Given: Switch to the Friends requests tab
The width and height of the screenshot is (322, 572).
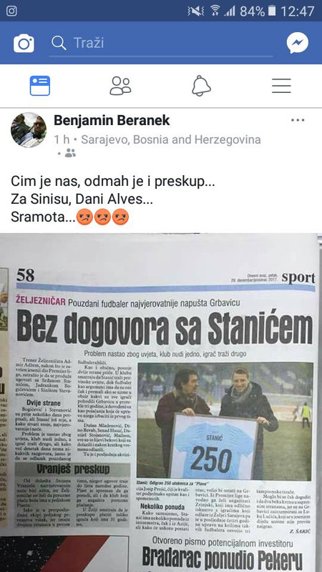Looking at the screenshot, I should coord(120,86).
